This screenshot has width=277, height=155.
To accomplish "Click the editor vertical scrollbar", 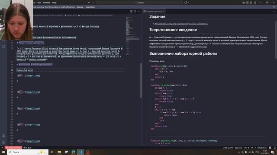I will point(141,81).
